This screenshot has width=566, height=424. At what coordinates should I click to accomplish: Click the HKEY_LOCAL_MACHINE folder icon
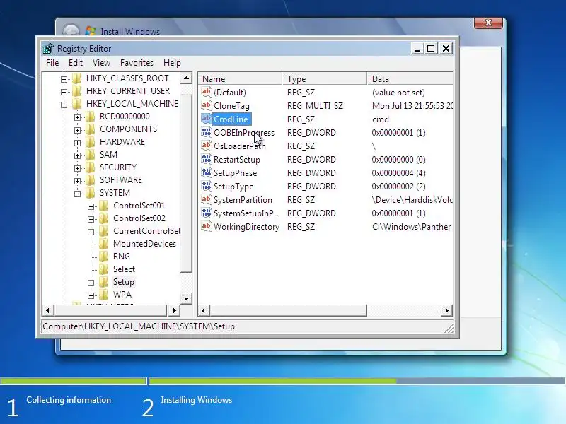(76, 104)
